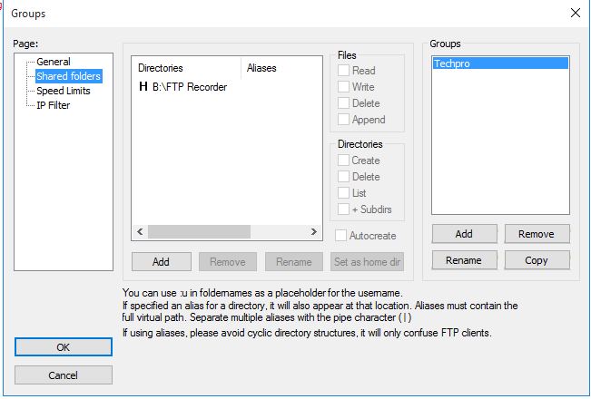Image resolution: width=591 pixels, height=399 pixels.
Task: Click horizontal scrollbar thumb in directory list
Action: pyautogui.click(x=199, y=232)
